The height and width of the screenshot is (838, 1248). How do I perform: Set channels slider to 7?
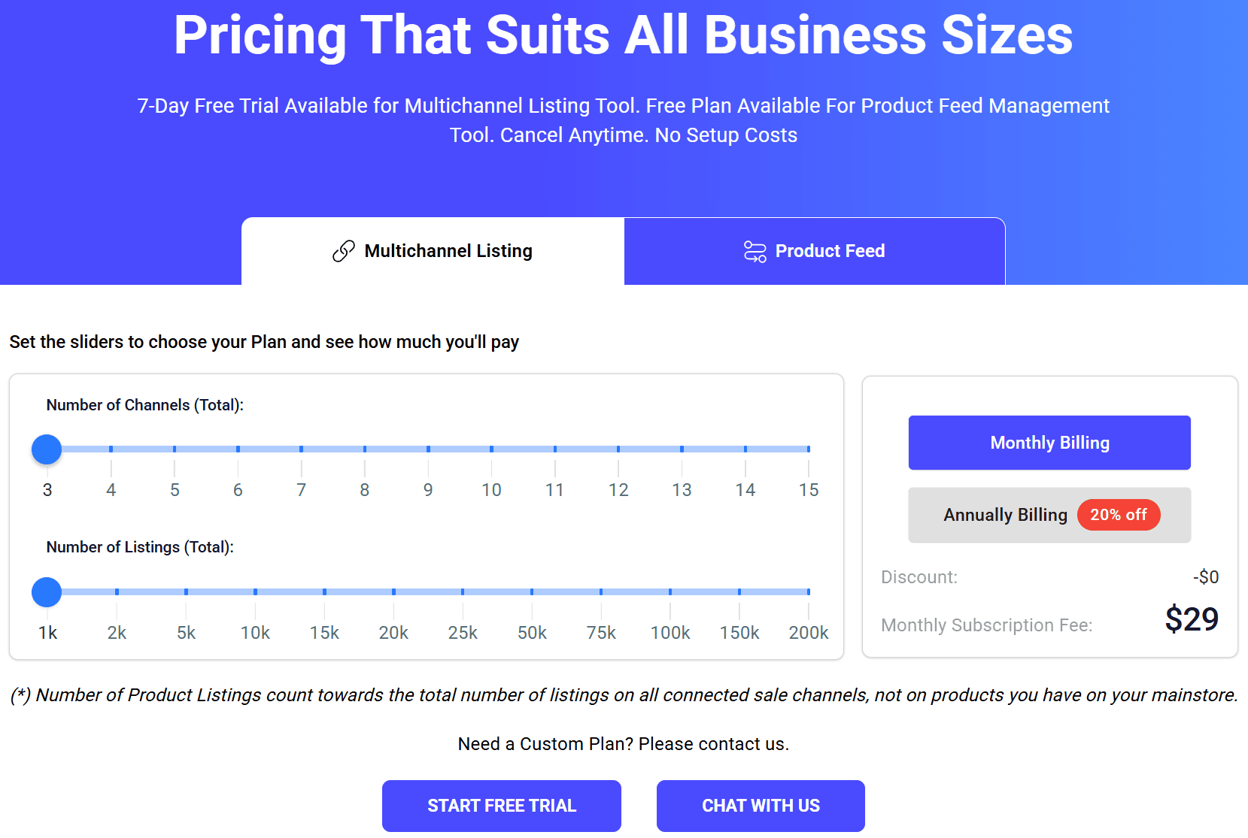[x=301, y=449]
